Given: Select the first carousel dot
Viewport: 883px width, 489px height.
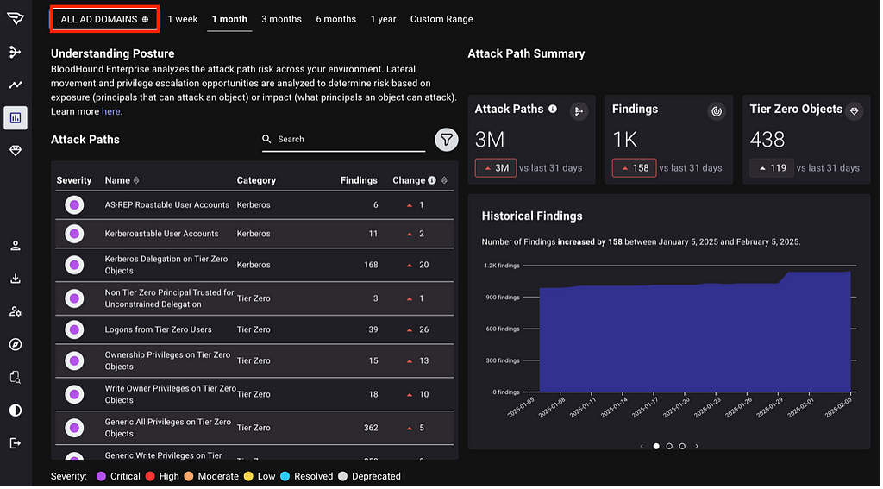Looking at the screenshot, I should (656, 446).
